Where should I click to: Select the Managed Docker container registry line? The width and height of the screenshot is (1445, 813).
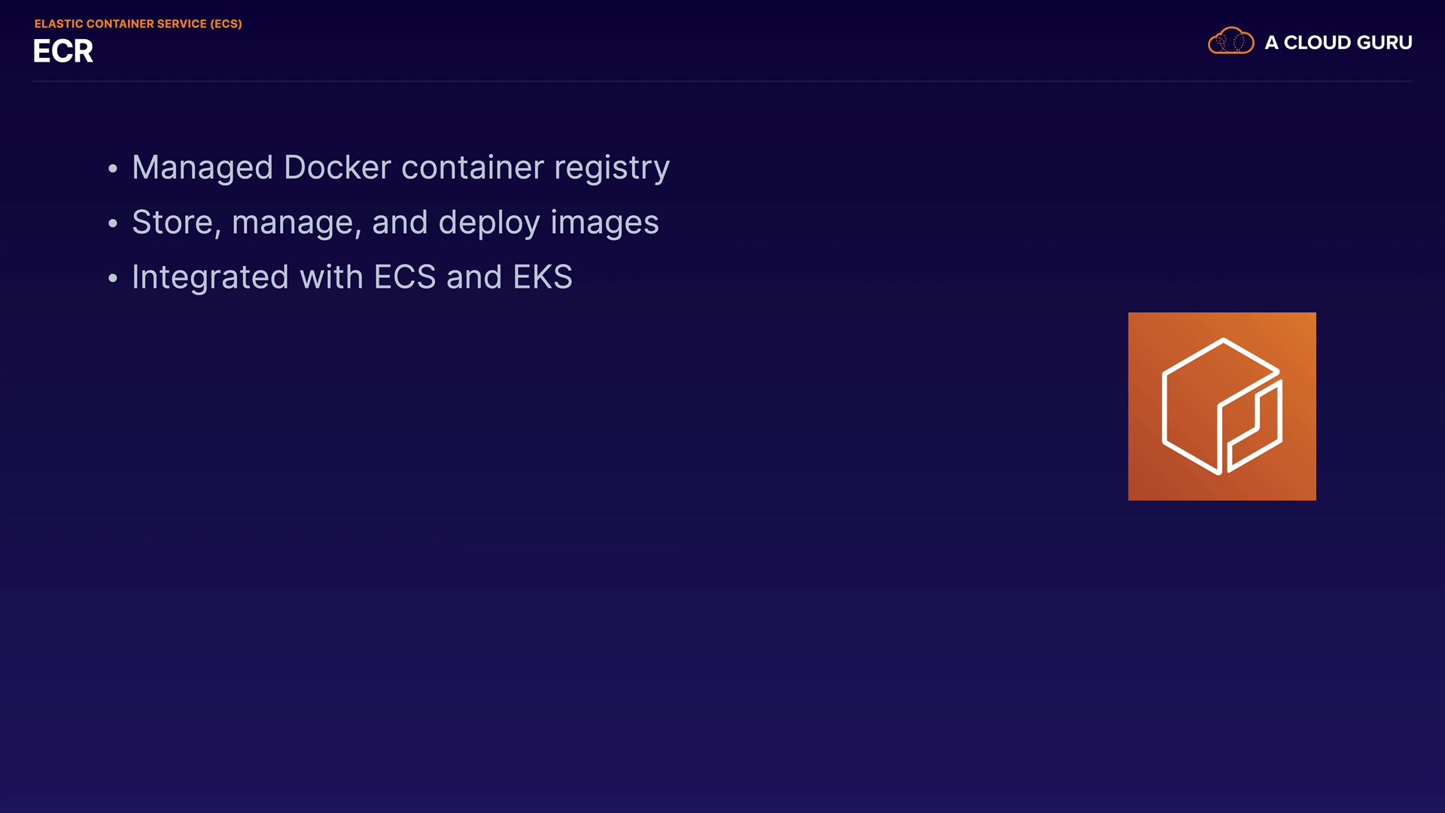pos(400,168)
